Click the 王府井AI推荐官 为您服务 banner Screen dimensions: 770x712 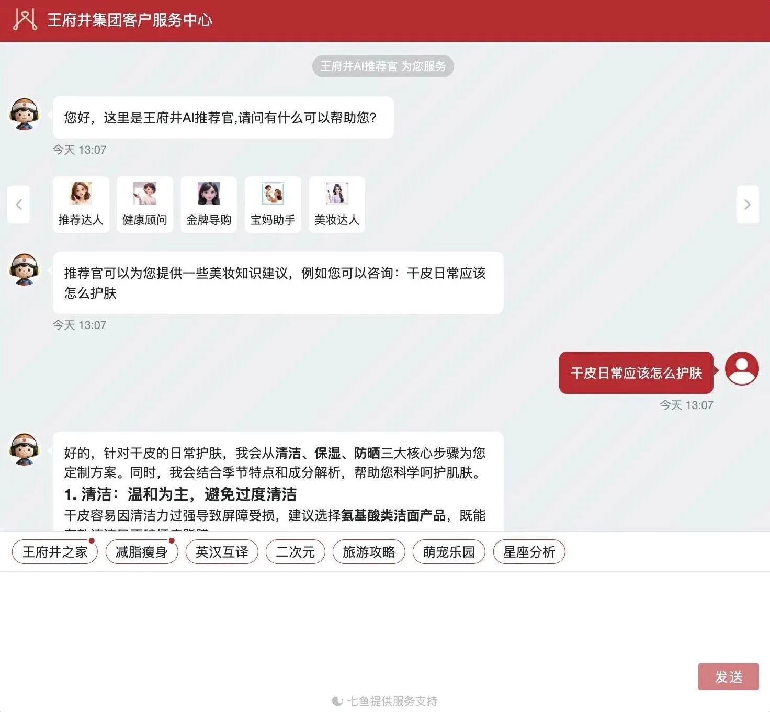(383, 66)
